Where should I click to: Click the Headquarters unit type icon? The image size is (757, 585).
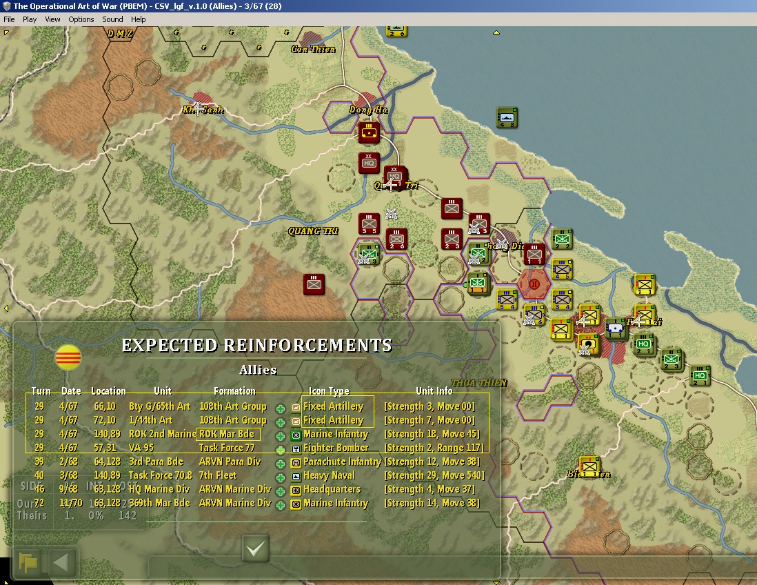tap(296, 490)
